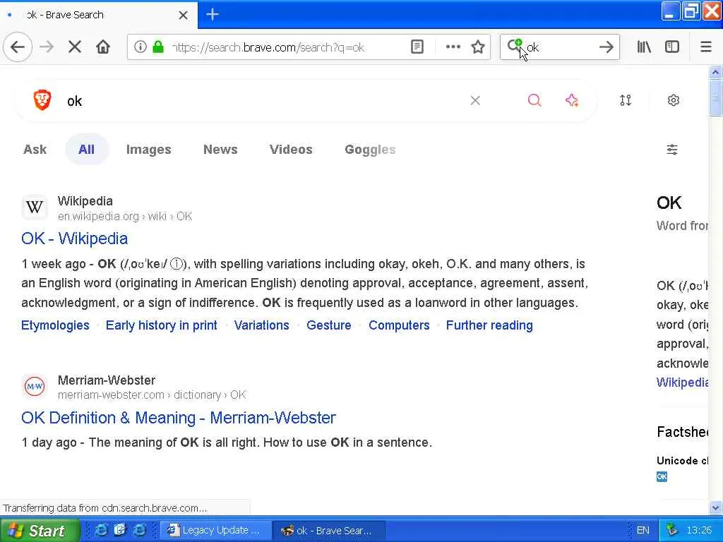
Task: Click the pink search magnifier button
Action: pyautogui.click(x=534, y=100)
